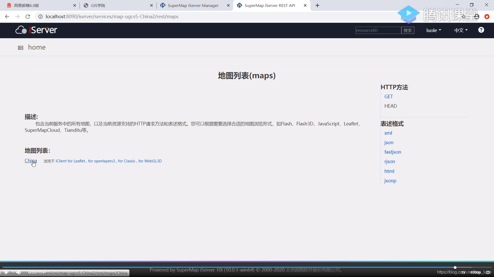Open a new browser tab

(317, 5)
